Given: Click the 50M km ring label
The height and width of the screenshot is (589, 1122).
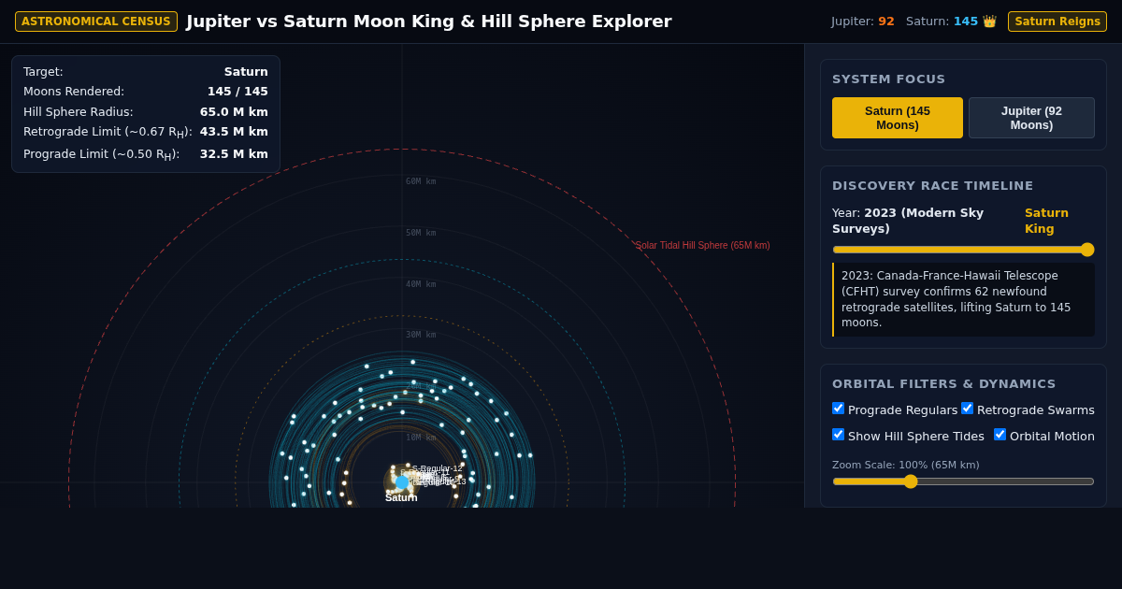Looking at the screenshot, I should [421, 233].
